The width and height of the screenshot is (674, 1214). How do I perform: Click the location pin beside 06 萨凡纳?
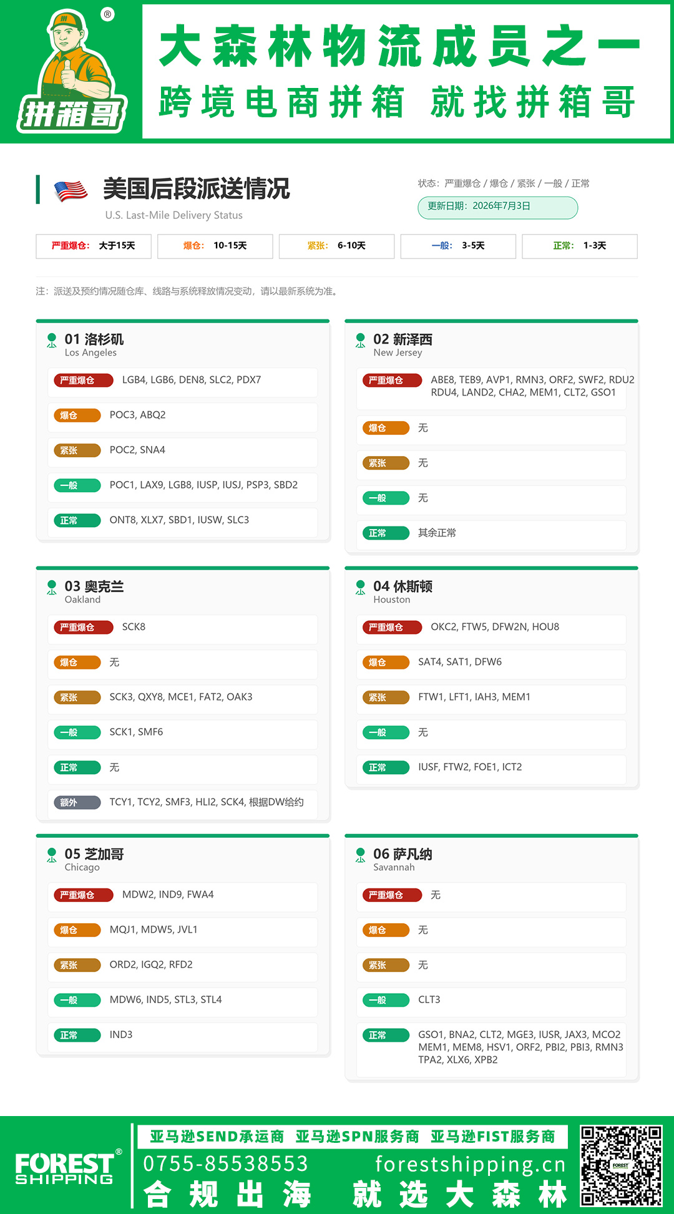[x=361, y=855]
